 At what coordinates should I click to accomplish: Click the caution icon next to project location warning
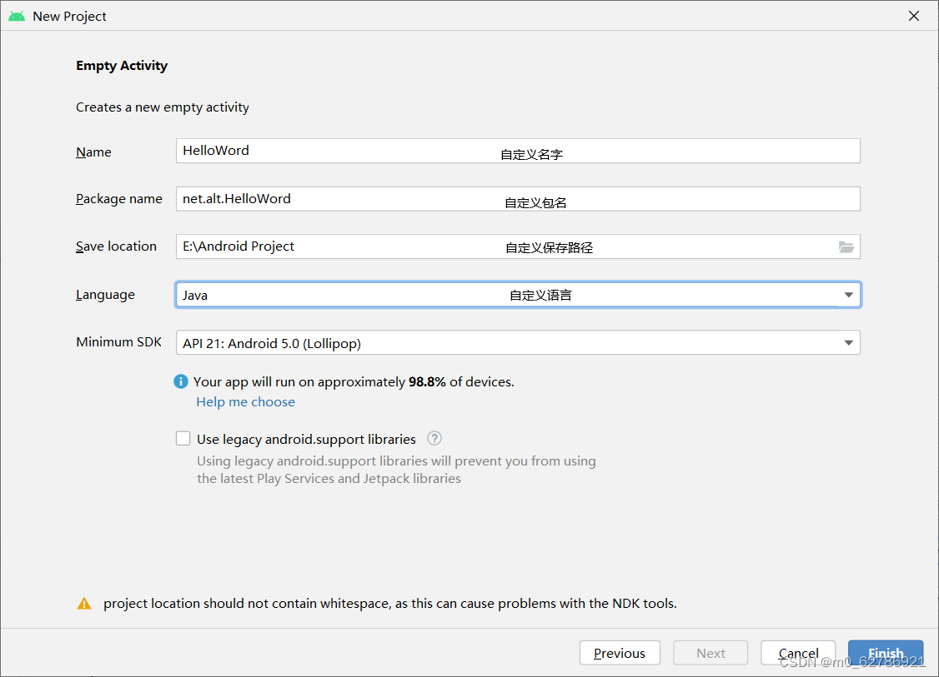point(84,603)
